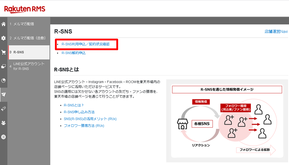Open the R-SNS利用申込／契約状況確認 link
The height and width of the screenshot is (165, 289).
pos(86,44)
